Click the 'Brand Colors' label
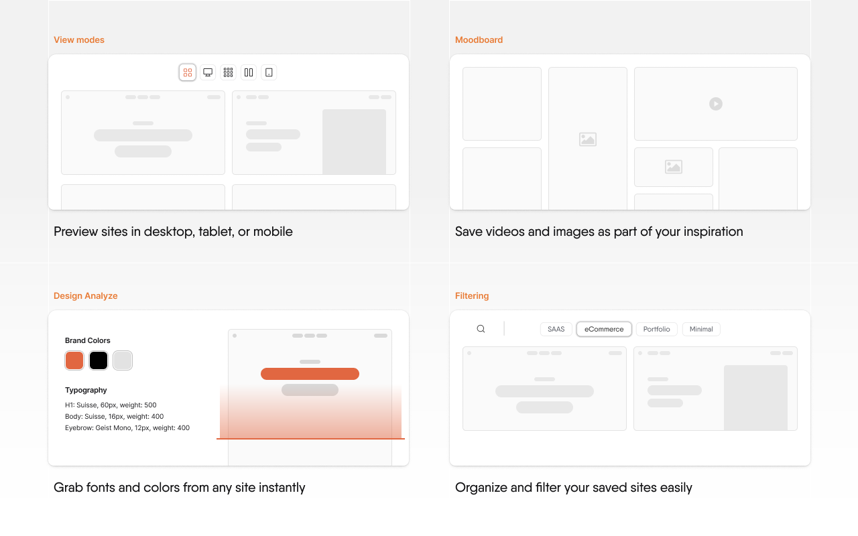This screenshot has width=858, height=536. point(88,340)
